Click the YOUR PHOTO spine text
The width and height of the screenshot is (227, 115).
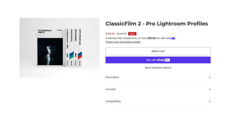72,36
